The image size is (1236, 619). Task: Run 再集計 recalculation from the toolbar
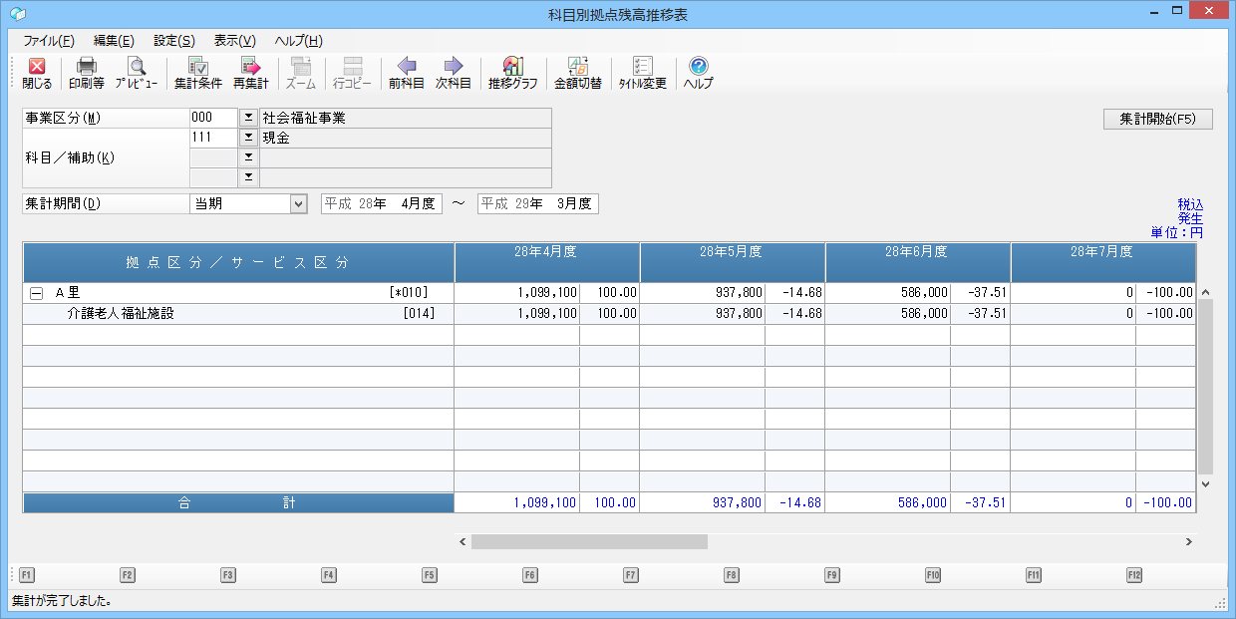(250, 73)
